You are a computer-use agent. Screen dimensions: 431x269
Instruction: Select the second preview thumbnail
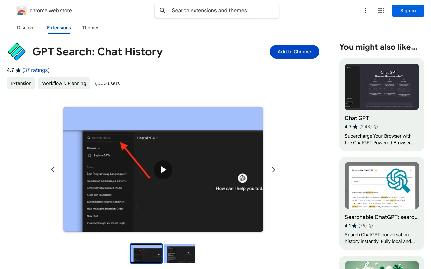pyautogui.click(x=179, y=254)
